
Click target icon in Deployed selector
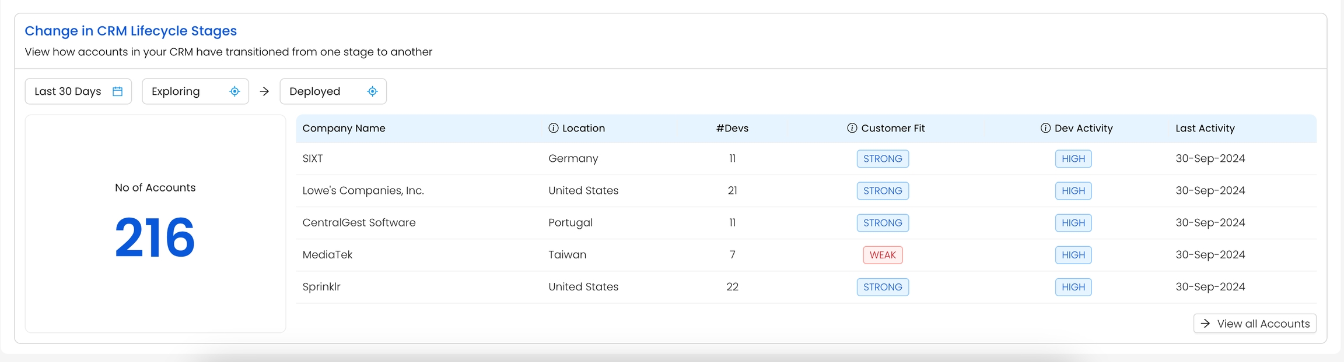point(372,91)
